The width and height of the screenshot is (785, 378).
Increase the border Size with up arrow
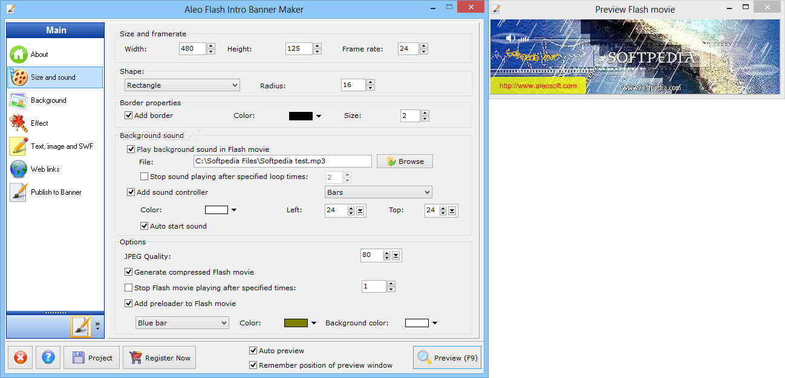pos(425,112)
